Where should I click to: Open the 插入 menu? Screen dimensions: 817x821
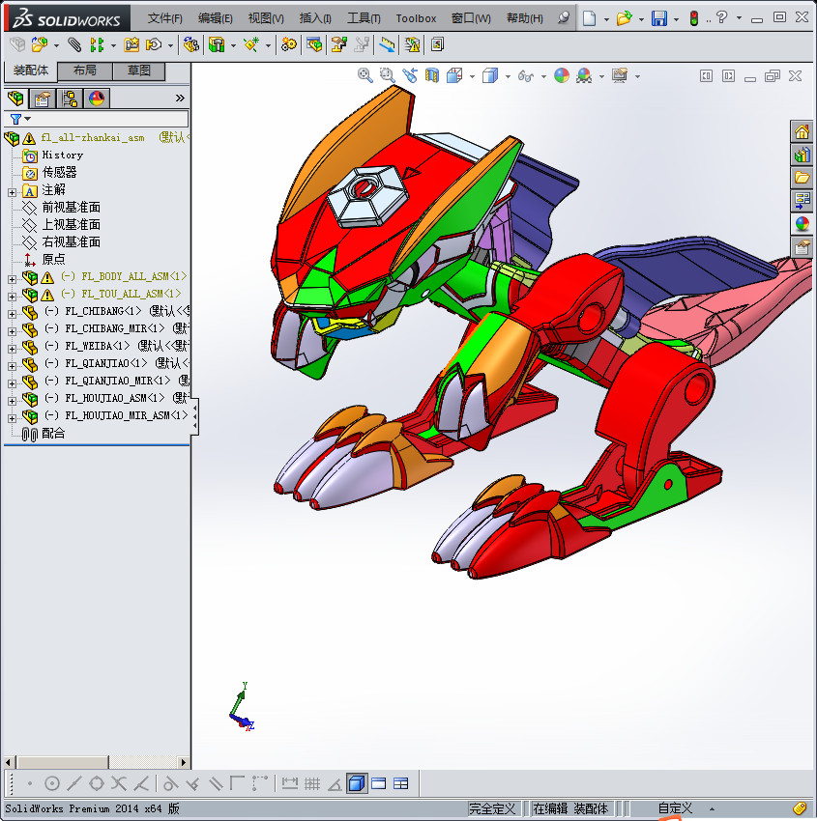315,17
